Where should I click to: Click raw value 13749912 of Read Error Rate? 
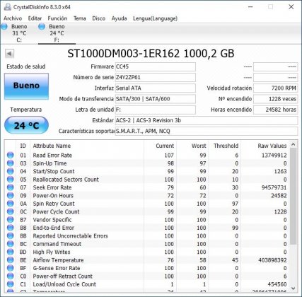(274, 156)
